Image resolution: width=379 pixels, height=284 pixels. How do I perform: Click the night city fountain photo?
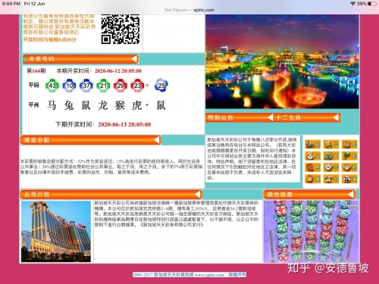pos(282,61)
